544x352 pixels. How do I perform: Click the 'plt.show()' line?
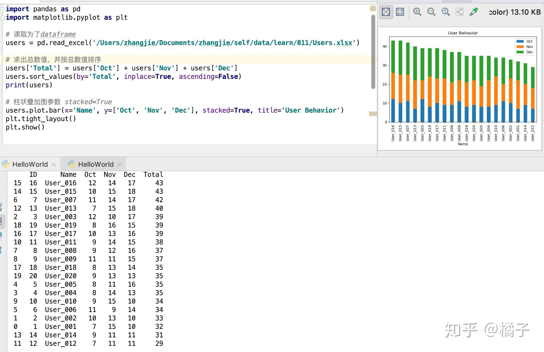(x=25, y=127)
